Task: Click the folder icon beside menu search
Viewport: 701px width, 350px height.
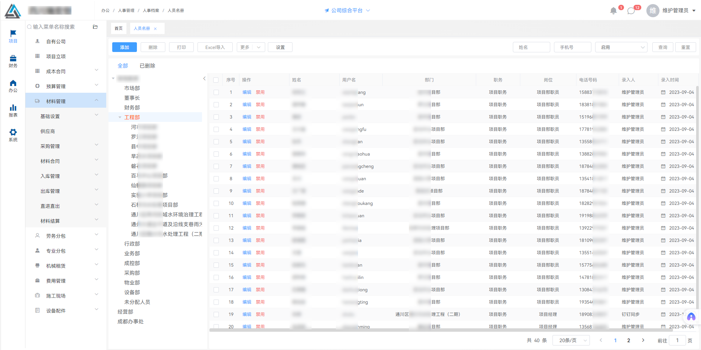Action: [x=95, y=27]
